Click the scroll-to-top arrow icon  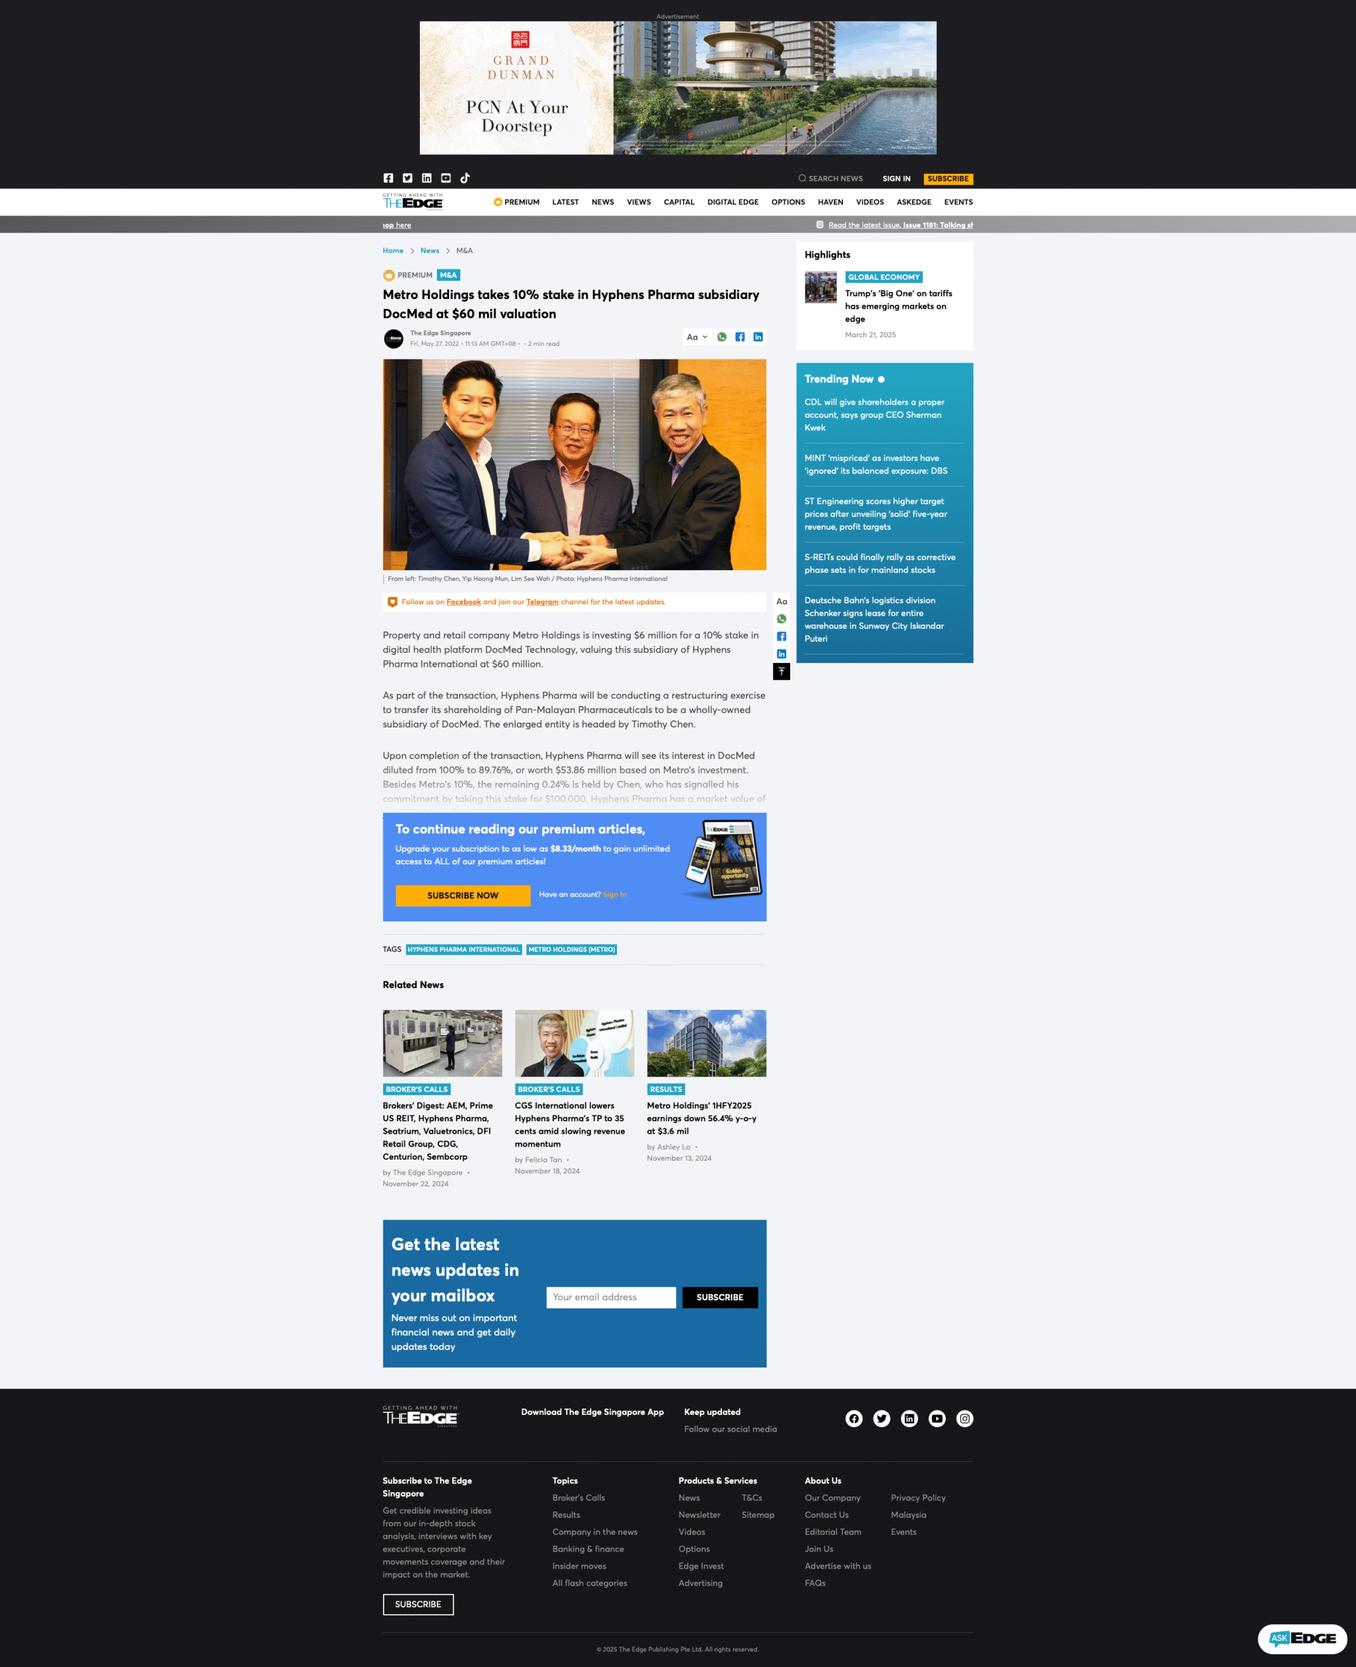tap(781, 672)
